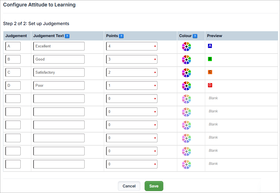Click the Colour column help icon
This screenshot has width=280, height=193.
(195, 36)
